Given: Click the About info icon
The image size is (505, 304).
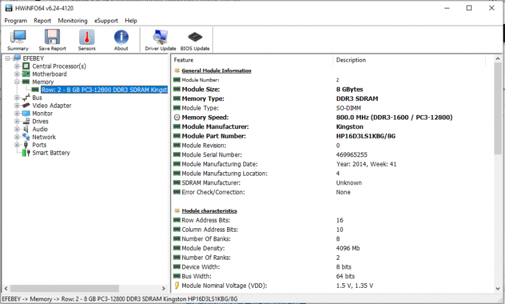Looking at the screenshot, I should 121,37.
